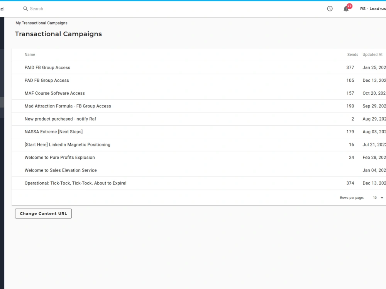The image size is (386, 289).
Task: Click the Change Content URL button
Action: tap(43, 213)
